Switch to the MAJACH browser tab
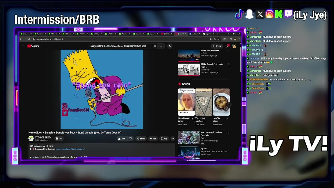334x188 pixels. pos(110,34)
